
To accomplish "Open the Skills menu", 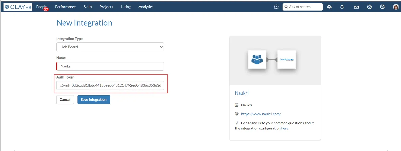I will point(88,7).
